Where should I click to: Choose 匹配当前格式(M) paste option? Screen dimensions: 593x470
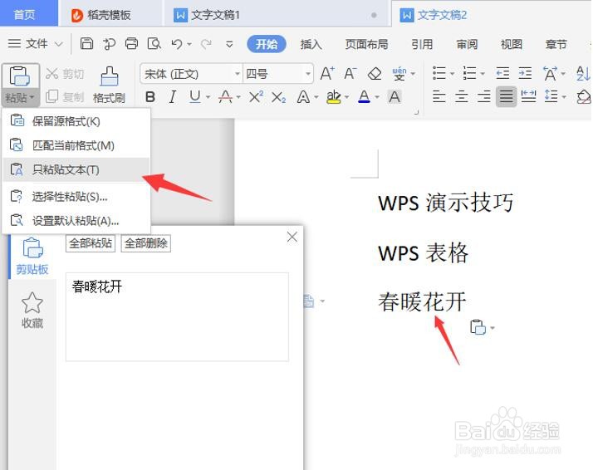coord(76,145)
